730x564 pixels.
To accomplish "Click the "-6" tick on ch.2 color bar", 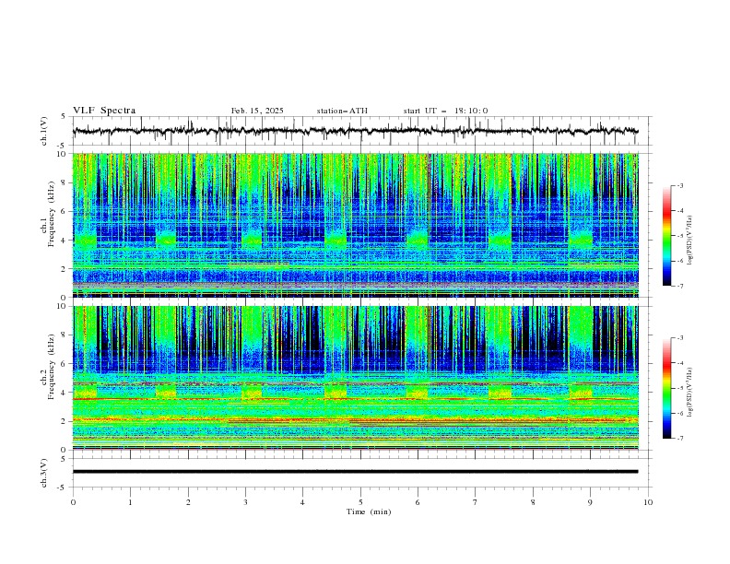I will [680, 413].
